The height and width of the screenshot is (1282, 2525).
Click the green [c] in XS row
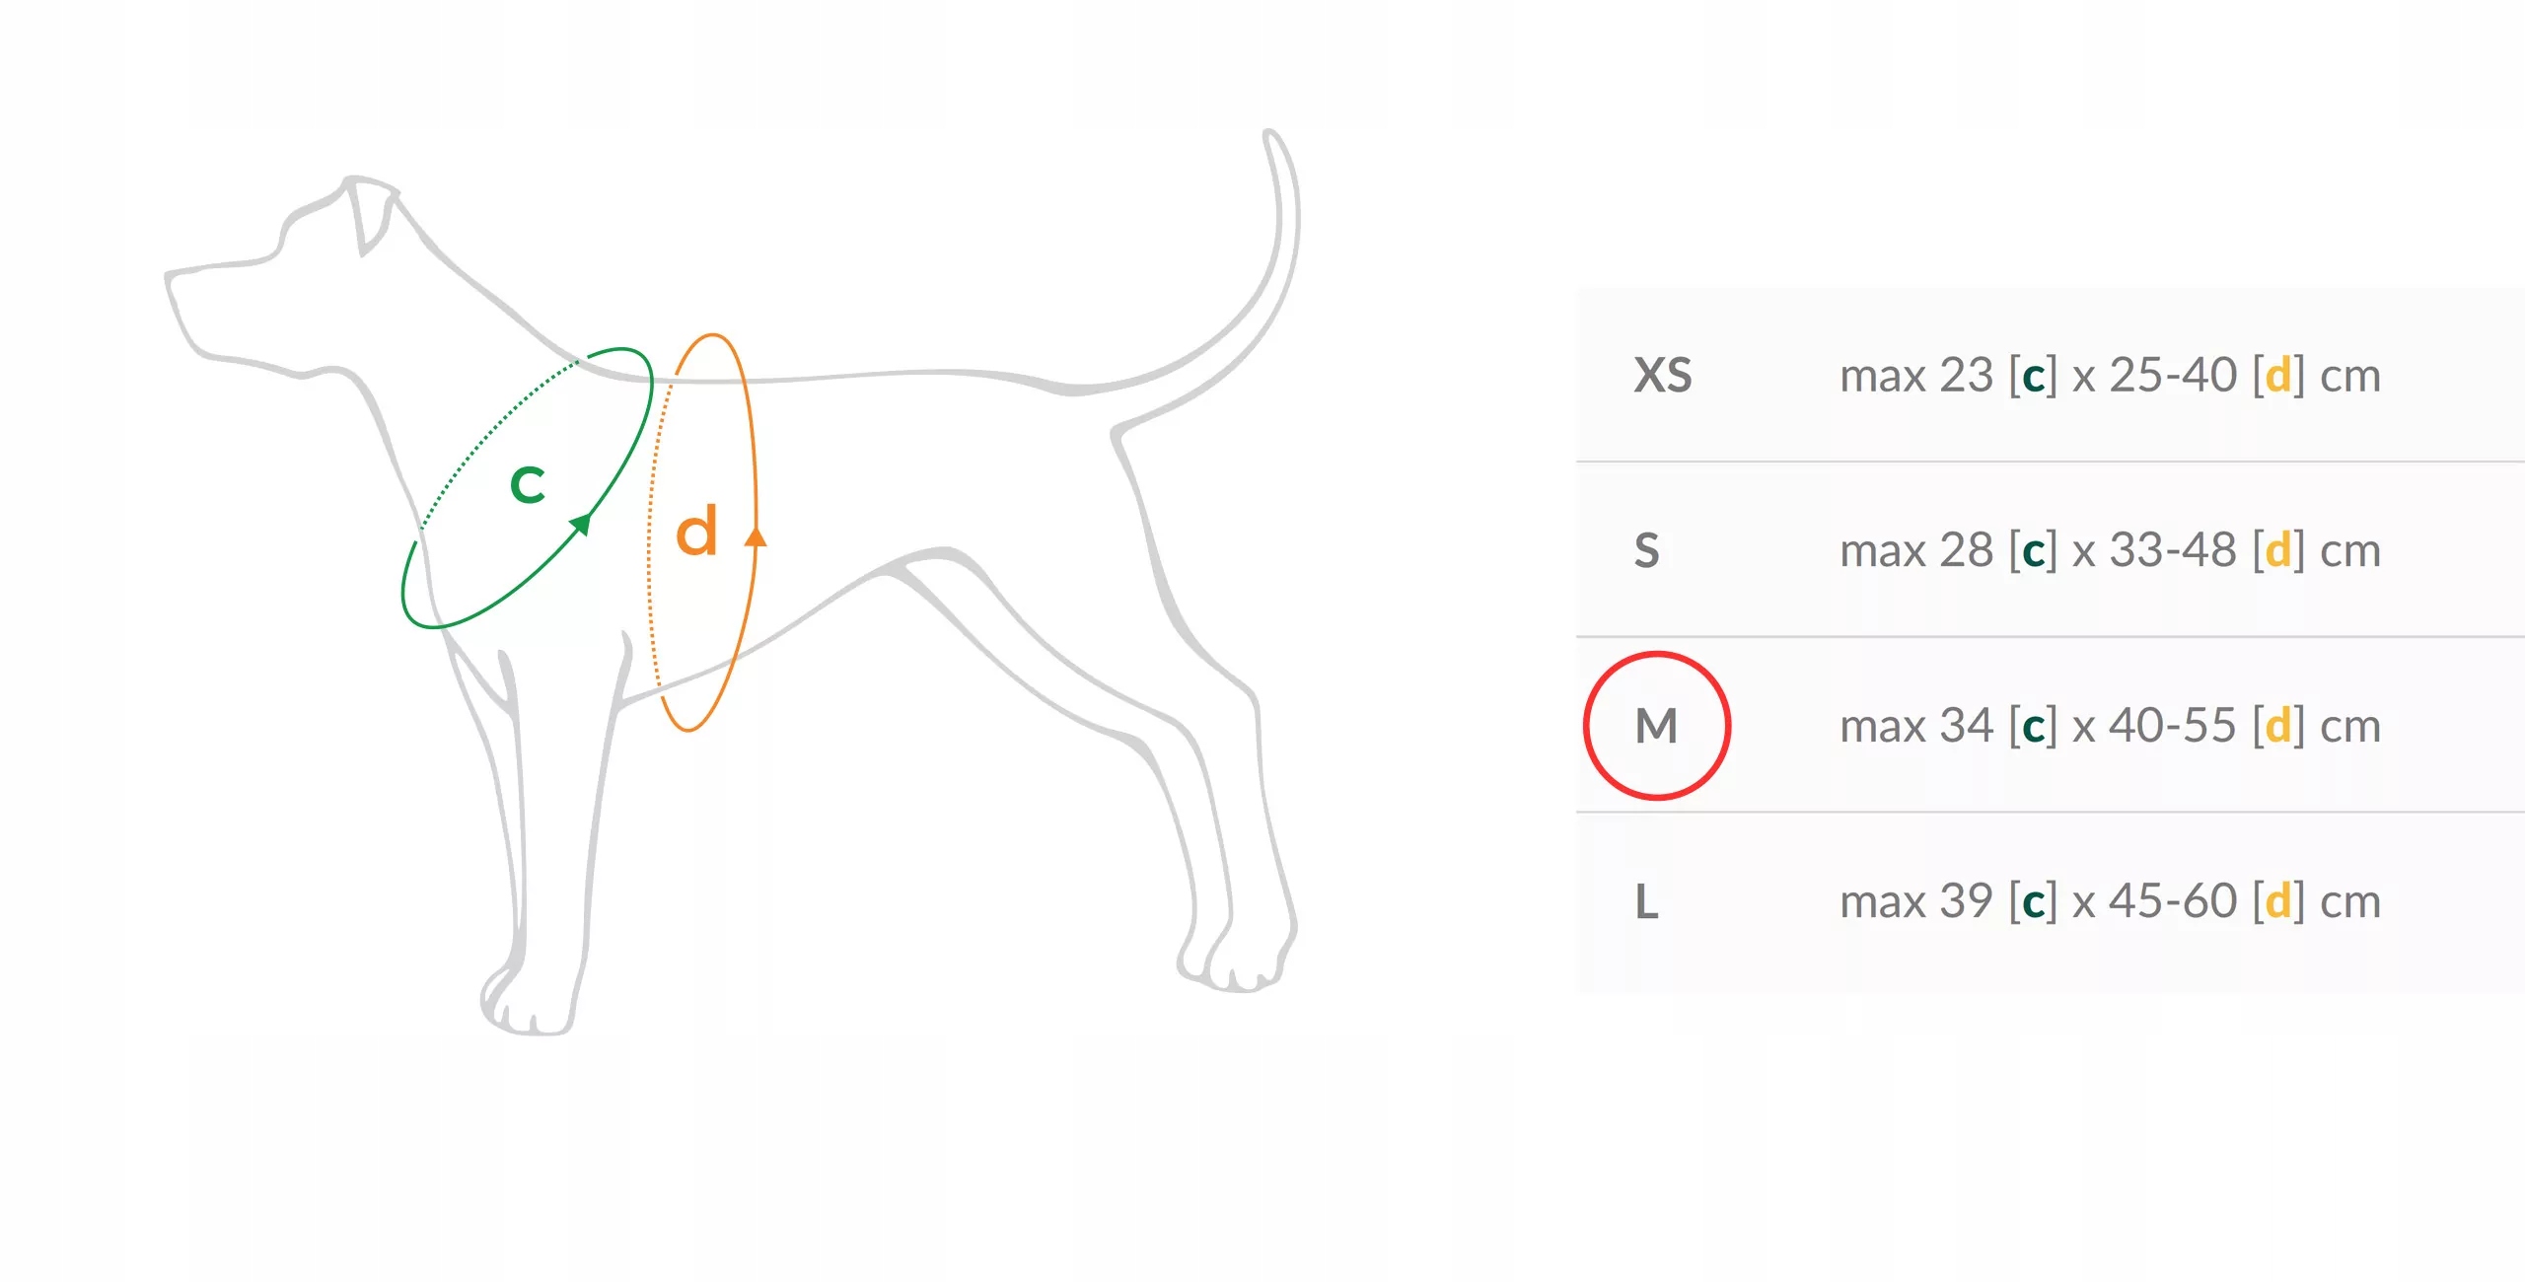pos(2033,377)
